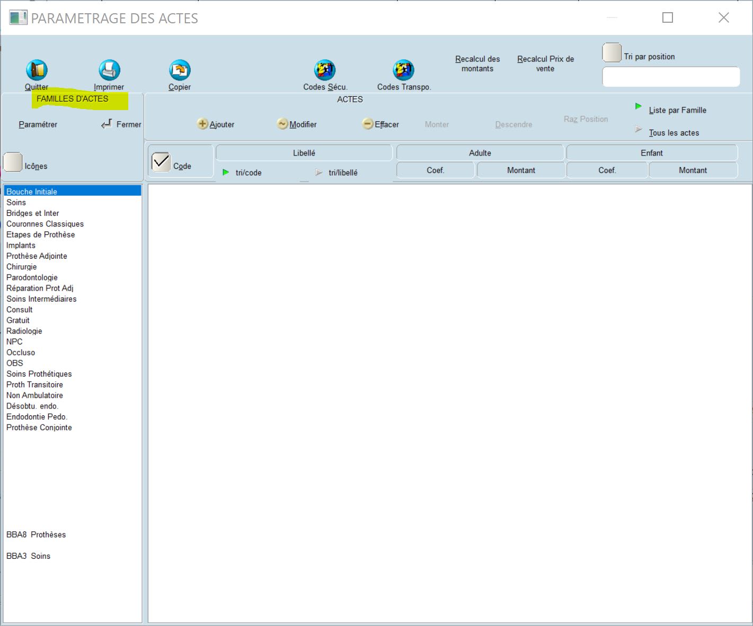
Task: Uncheck the Code checkbox
Action: point(161,162)
